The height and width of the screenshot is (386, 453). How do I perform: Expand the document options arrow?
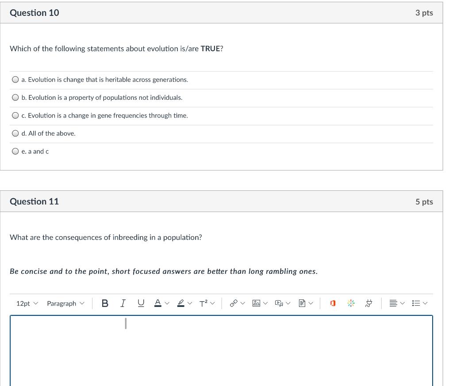click(x=311, y=303)
